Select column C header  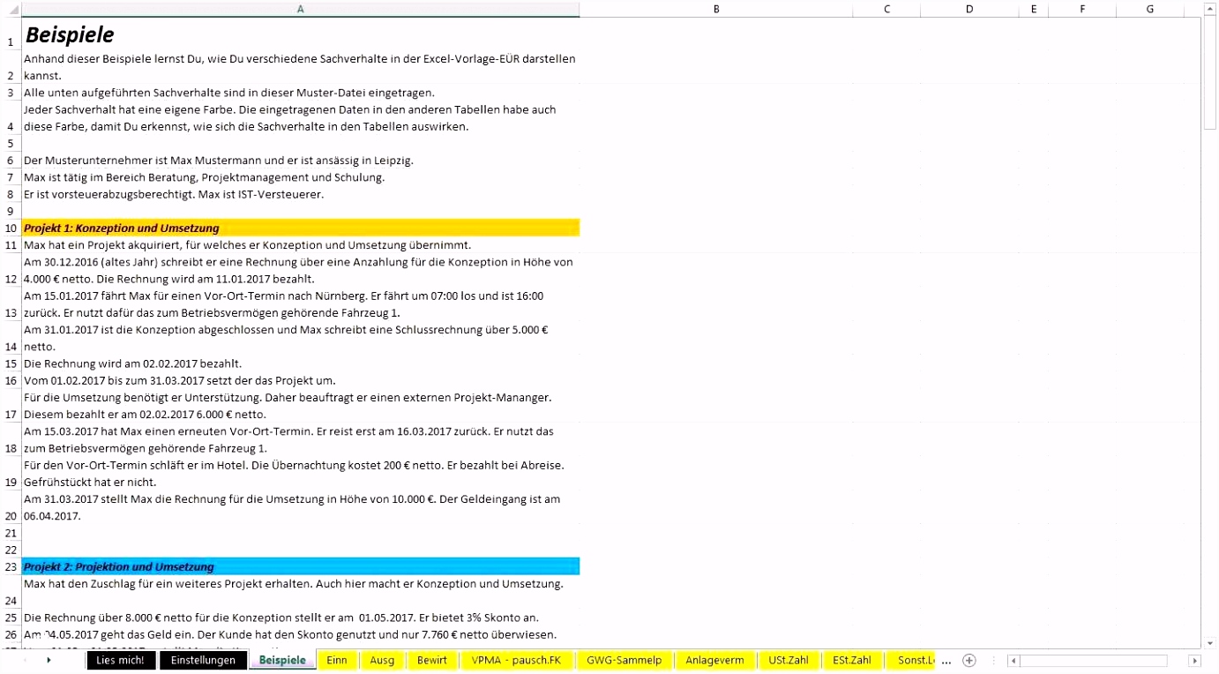coord(886,9)
